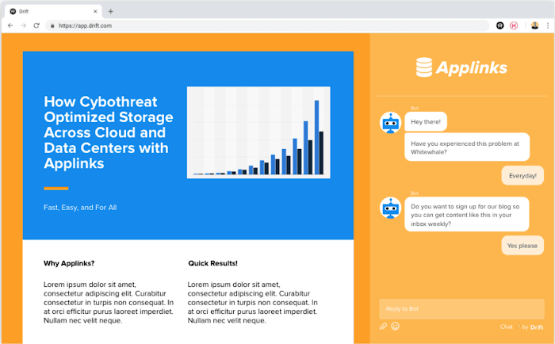555x344 pixels.
Task: Open the Chrome profile avatar
Action: pyautogui.click(x=535, y=25)
